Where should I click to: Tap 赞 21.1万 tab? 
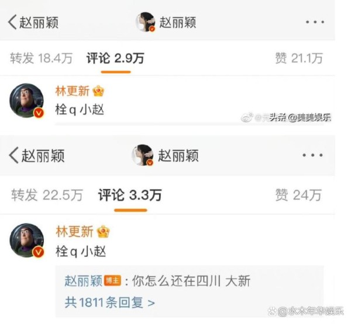[299, 58]
